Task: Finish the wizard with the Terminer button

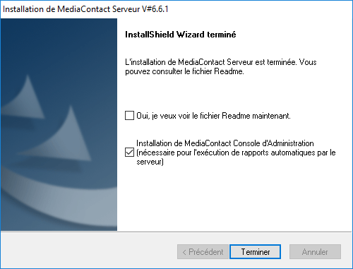Action: click(255, 252)
